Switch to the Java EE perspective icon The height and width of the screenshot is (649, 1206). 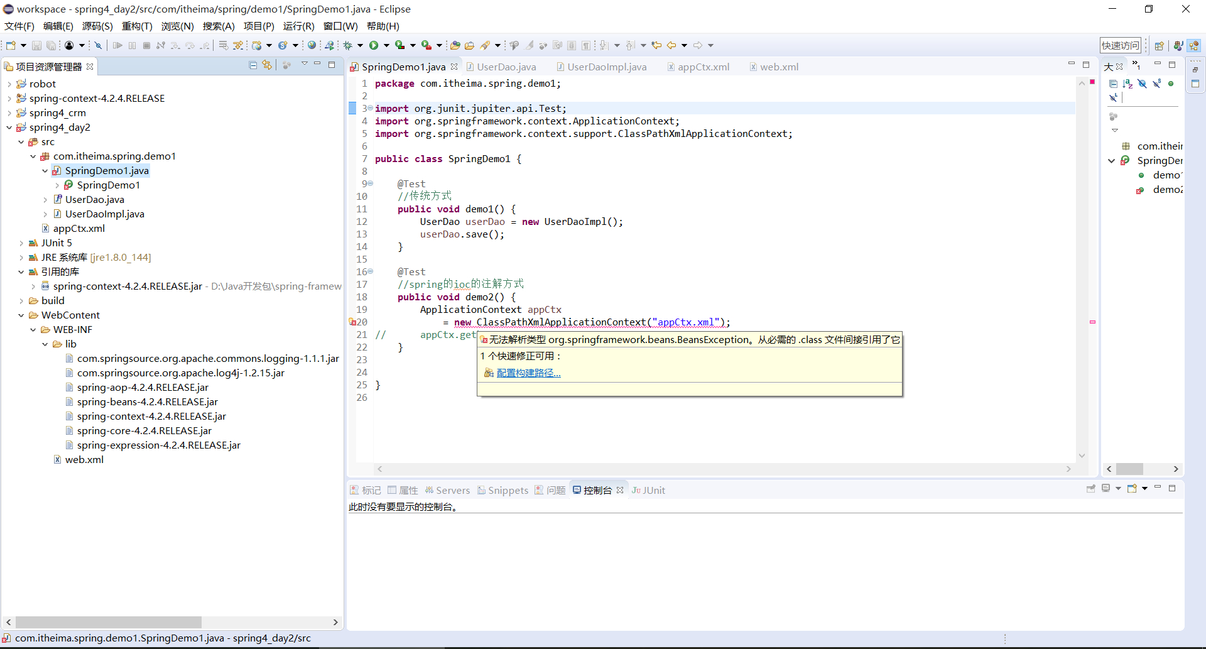coord(1178,45)
